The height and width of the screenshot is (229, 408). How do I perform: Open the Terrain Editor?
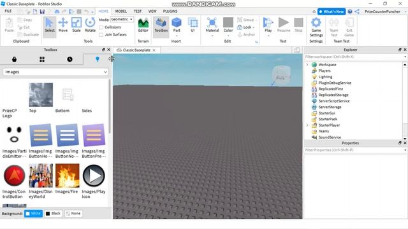click(x=143, y=25)
